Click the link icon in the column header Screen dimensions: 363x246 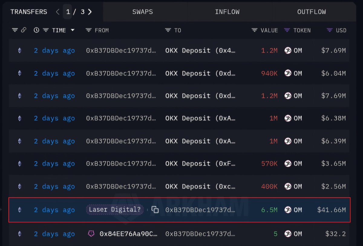[x=24, y=30]
